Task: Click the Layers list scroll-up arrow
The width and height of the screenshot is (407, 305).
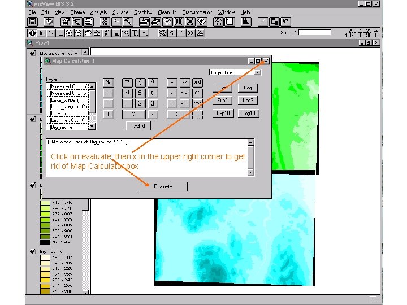Action: point(92,86)
